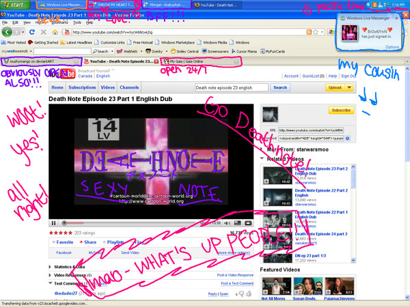Open the Getting Started bookmark
Image resolution: width=410 pixels, height=307 pixels.
43,42
